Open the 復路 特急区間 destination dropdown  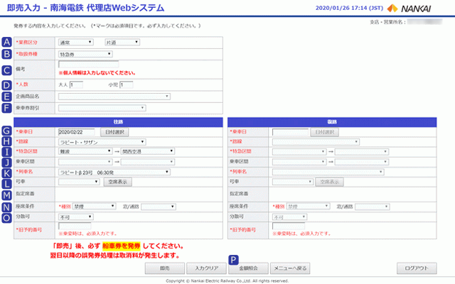click(x=362, y=151)
